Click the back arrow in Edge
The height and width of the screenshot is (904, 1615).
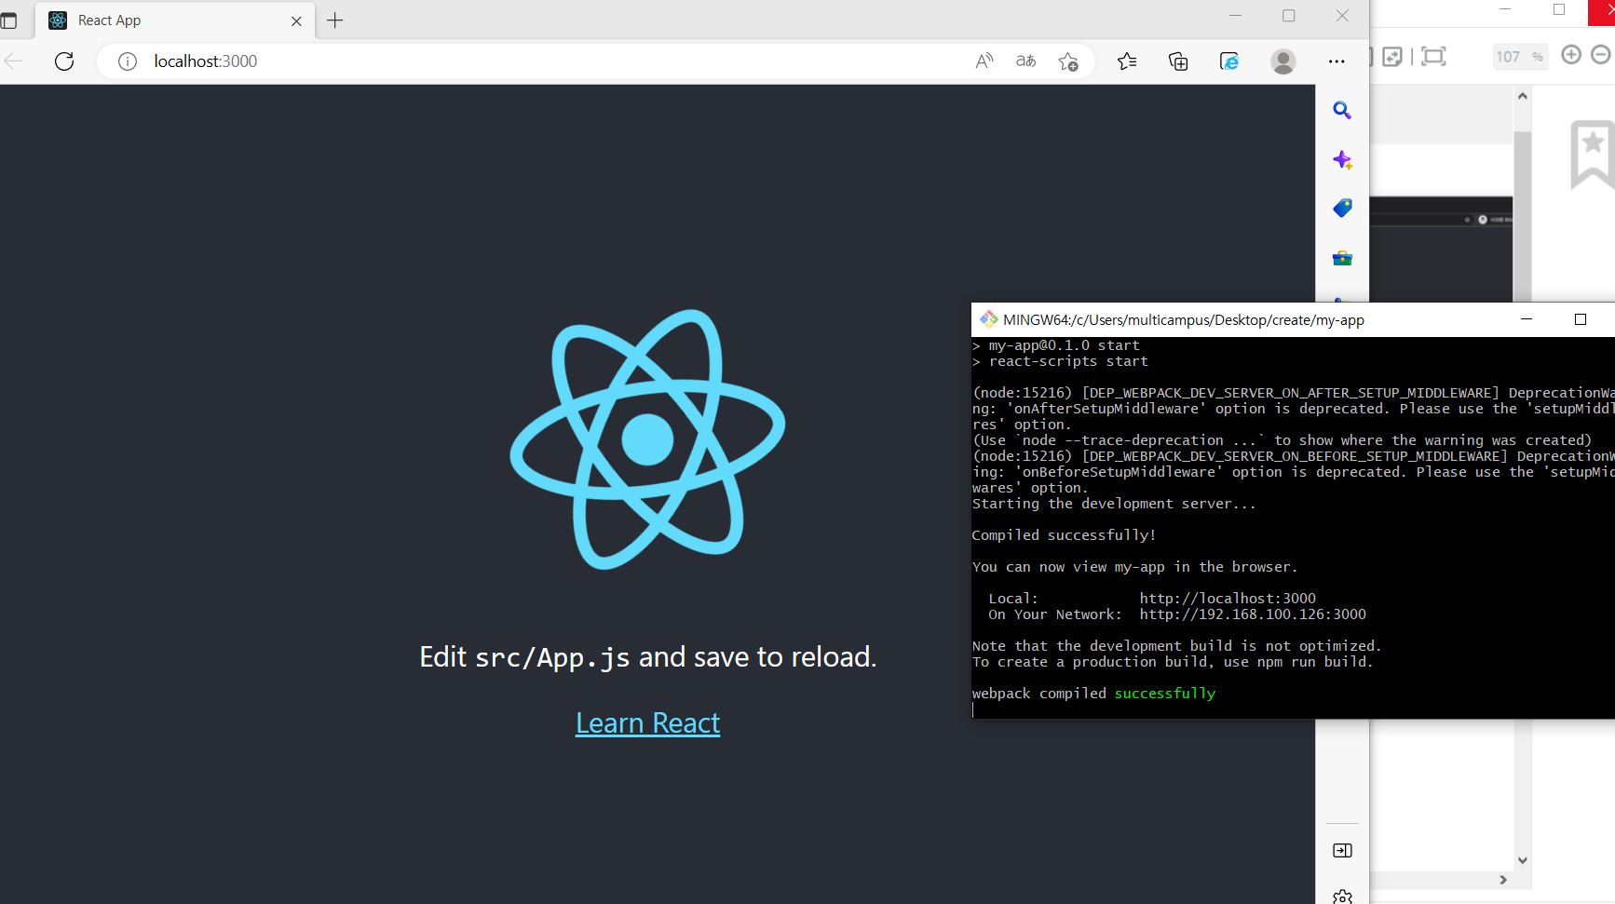tap(13, 61)
